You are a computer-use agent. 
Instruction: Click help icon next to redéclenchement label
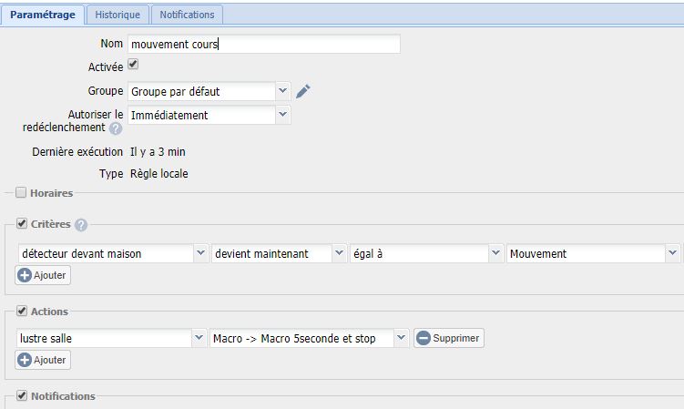point(116,128)
